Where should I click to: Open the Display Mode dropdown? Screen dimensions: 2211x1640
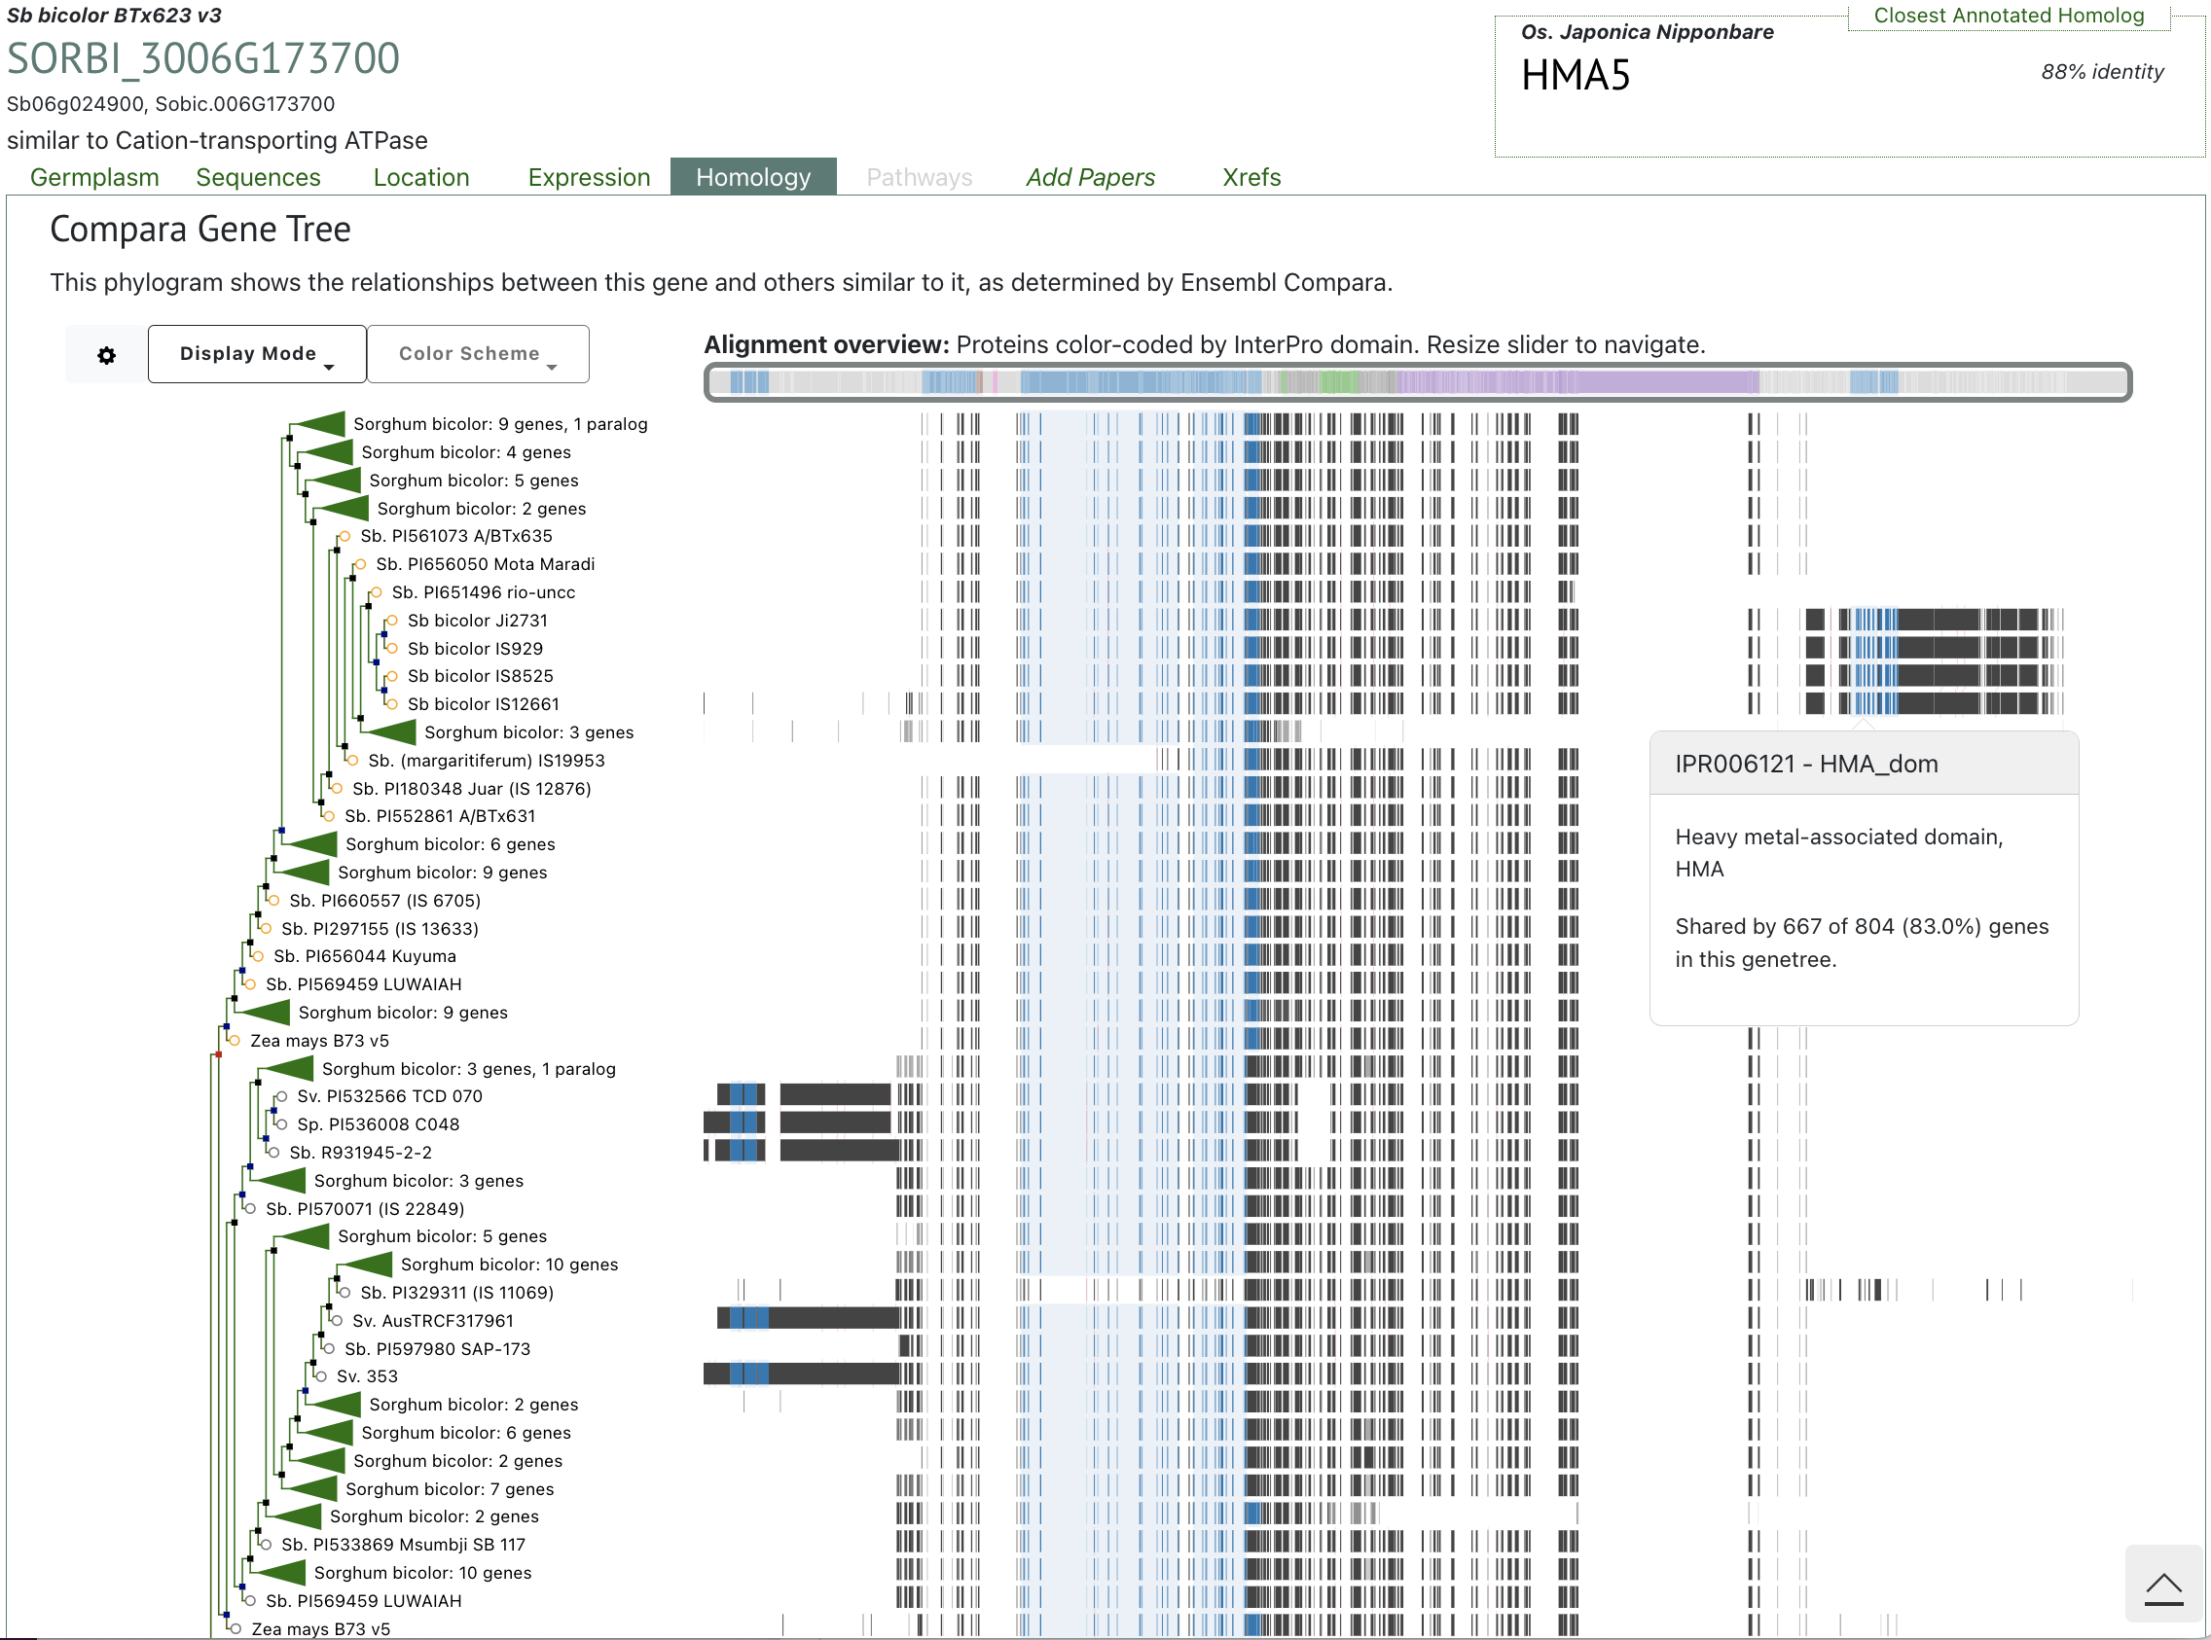[256, 354]
